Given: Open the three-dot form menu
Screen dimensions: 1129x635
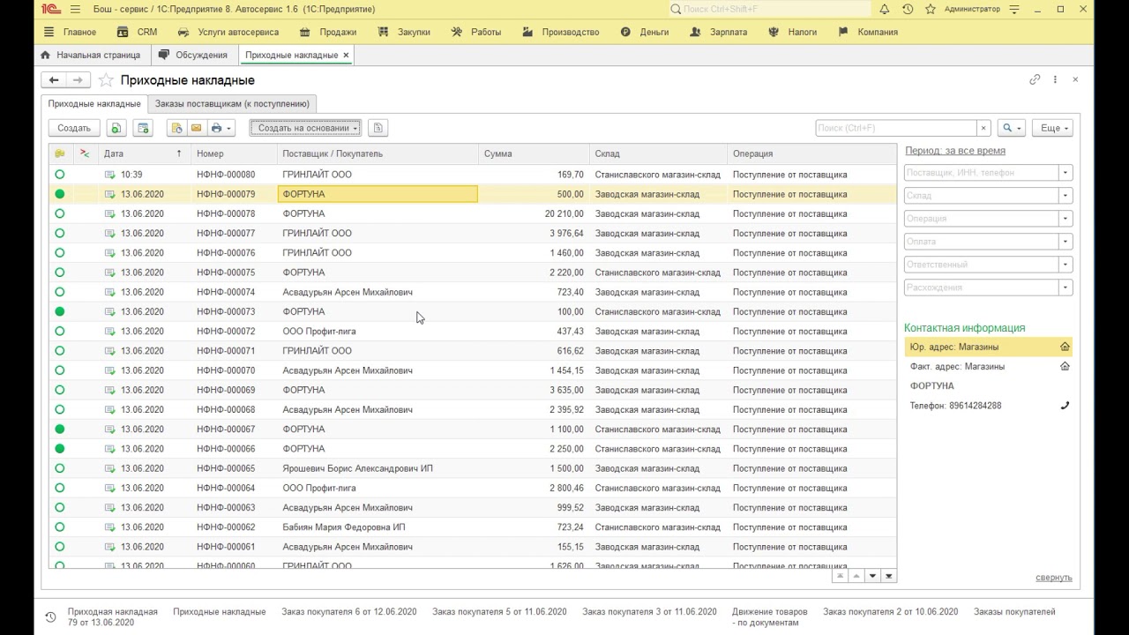Looking at the screenshot, I should click(x=1055, y=79).
